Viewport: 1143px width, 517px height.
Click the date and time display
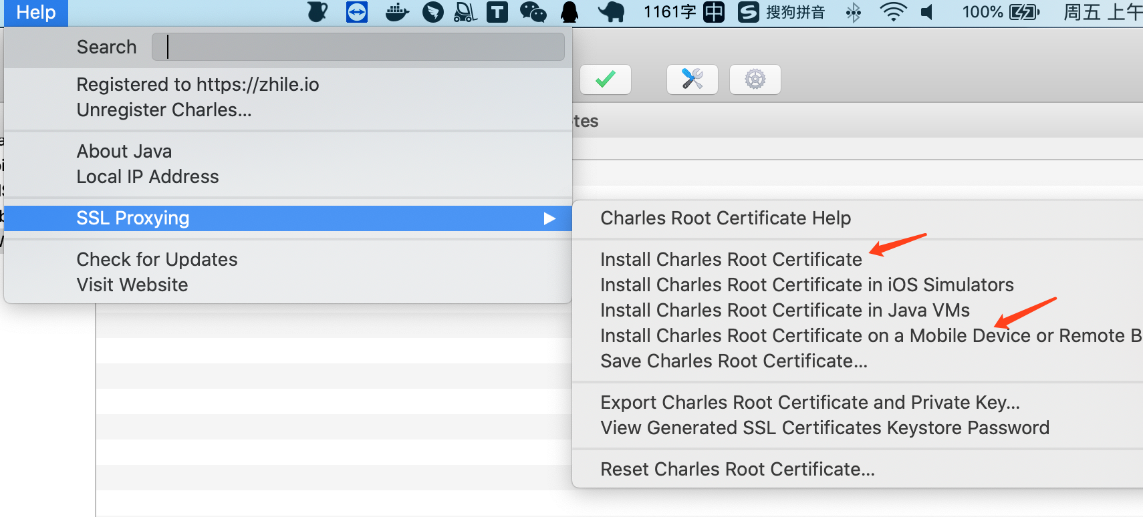1103,12
